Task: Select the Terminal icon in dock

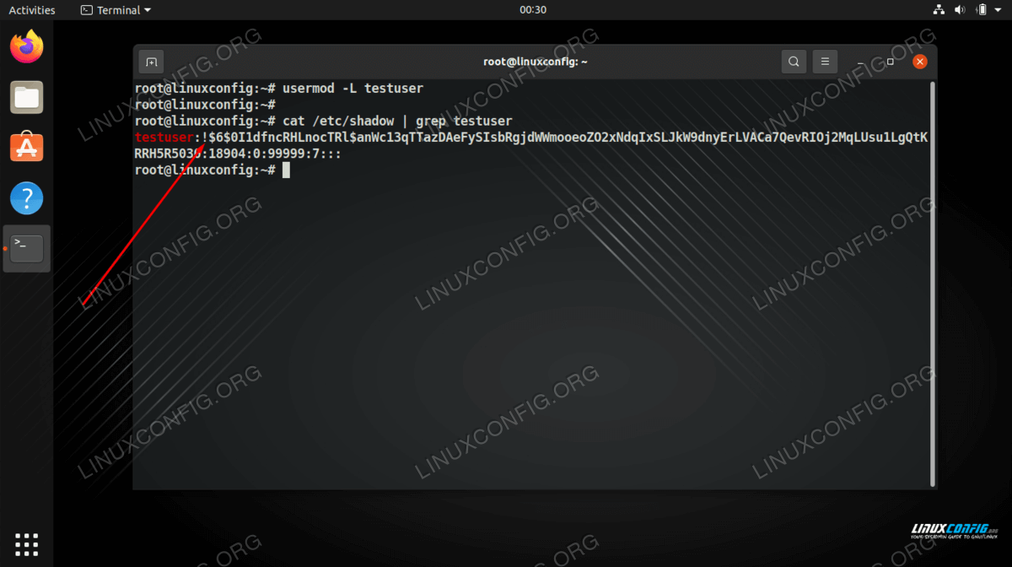Action: 27,248
